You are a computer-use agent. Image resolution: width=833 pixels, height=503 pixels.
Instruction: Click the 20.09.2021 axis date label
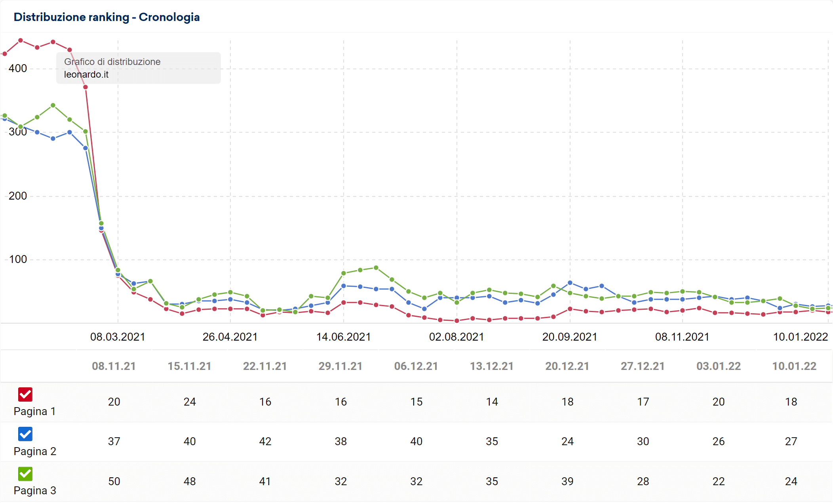pyautogui.click(x=570, y=337)
